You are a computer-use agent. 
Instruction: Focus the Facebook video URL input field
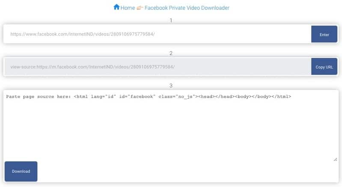(x=157, y=34)
